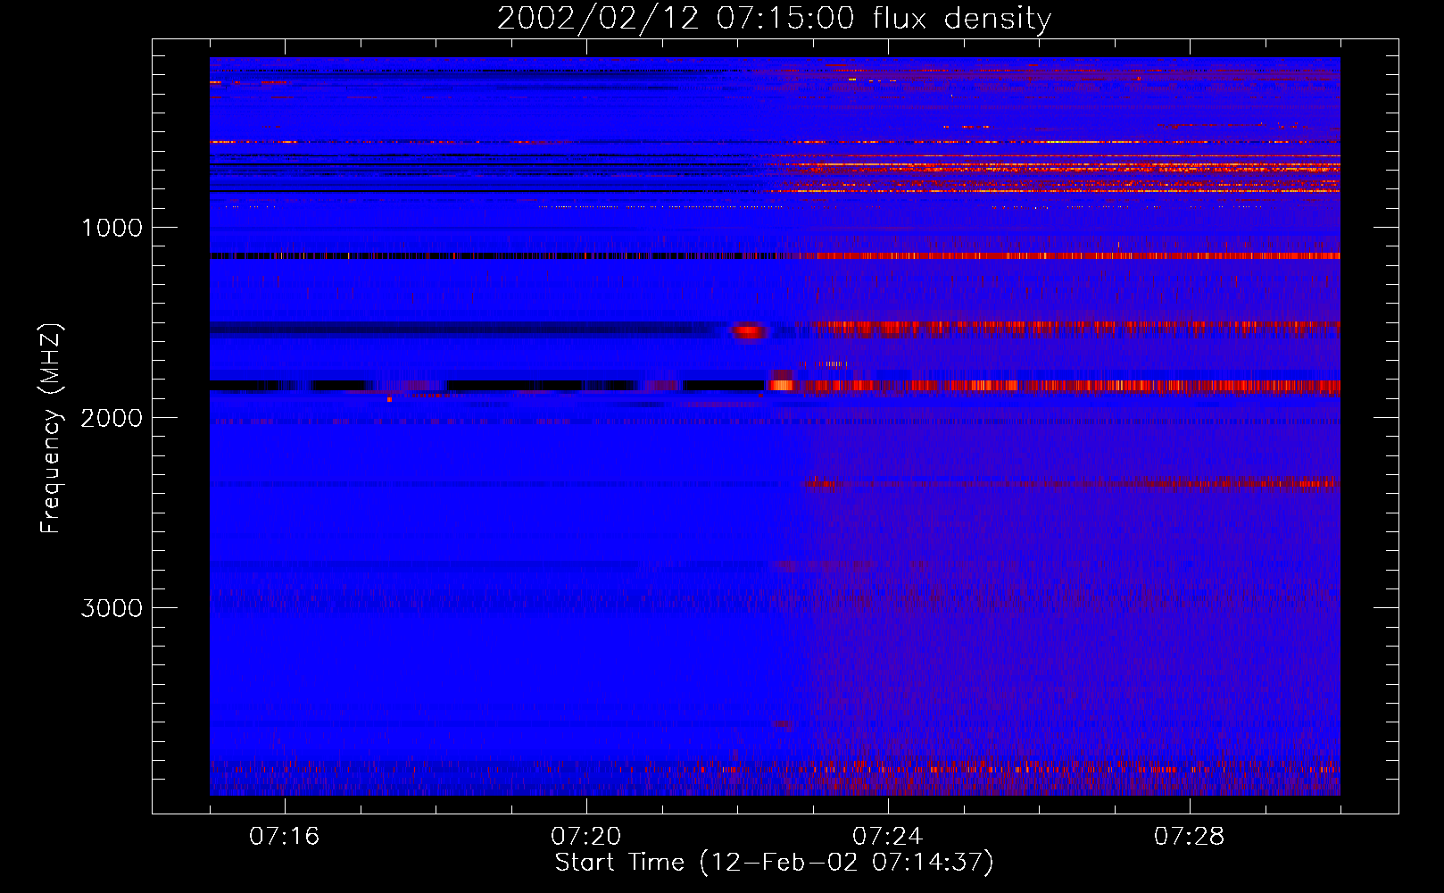Click the 07:24 time tick label

click(x=887, y=837)
